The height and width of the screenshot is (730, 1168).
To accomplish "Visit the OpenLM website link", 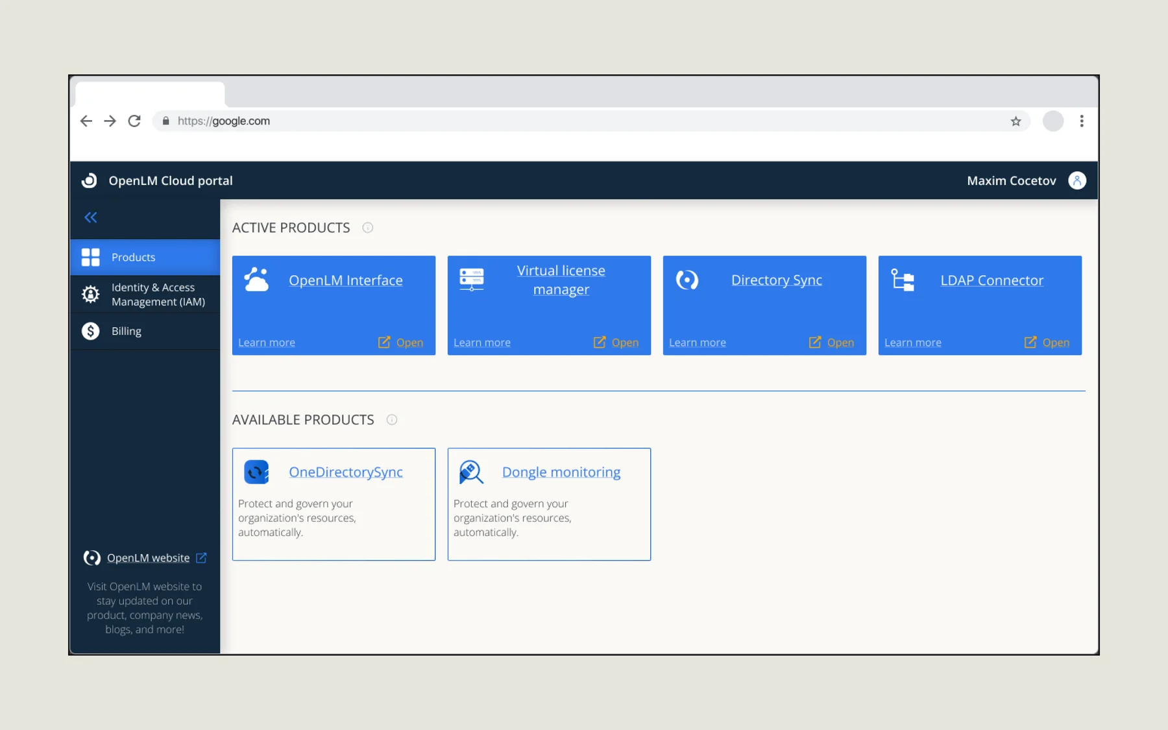I will click(149, 558).
